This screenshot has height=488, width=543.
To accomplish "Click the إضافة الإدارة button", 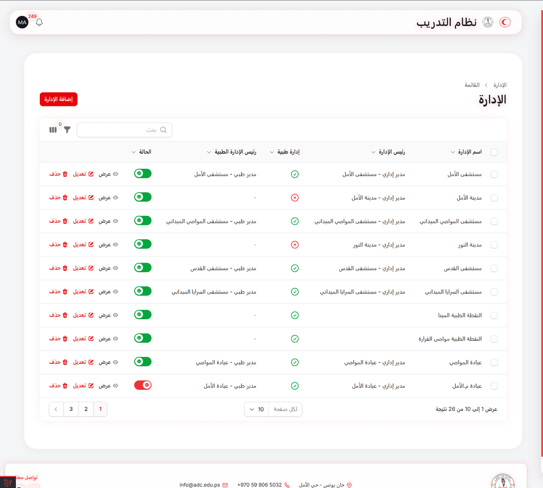I will 58,99.
